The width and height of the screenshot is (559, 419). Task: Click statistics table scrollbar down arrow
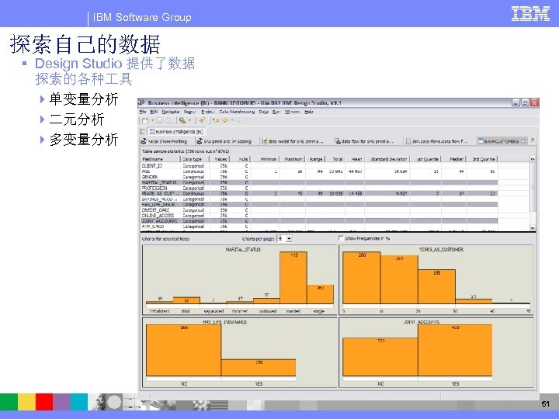533,227
